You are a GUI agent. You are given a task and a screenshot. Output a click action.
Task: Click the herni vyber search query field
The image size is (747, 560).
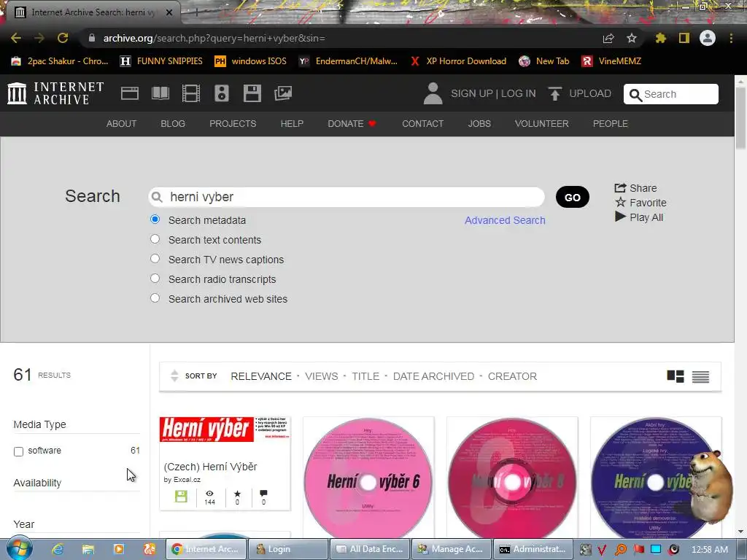tap(347, 197)
